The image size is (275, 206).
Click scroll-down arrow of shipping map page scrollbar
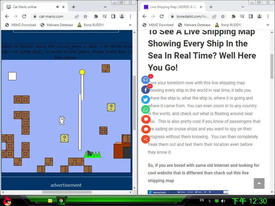(272, 192)
